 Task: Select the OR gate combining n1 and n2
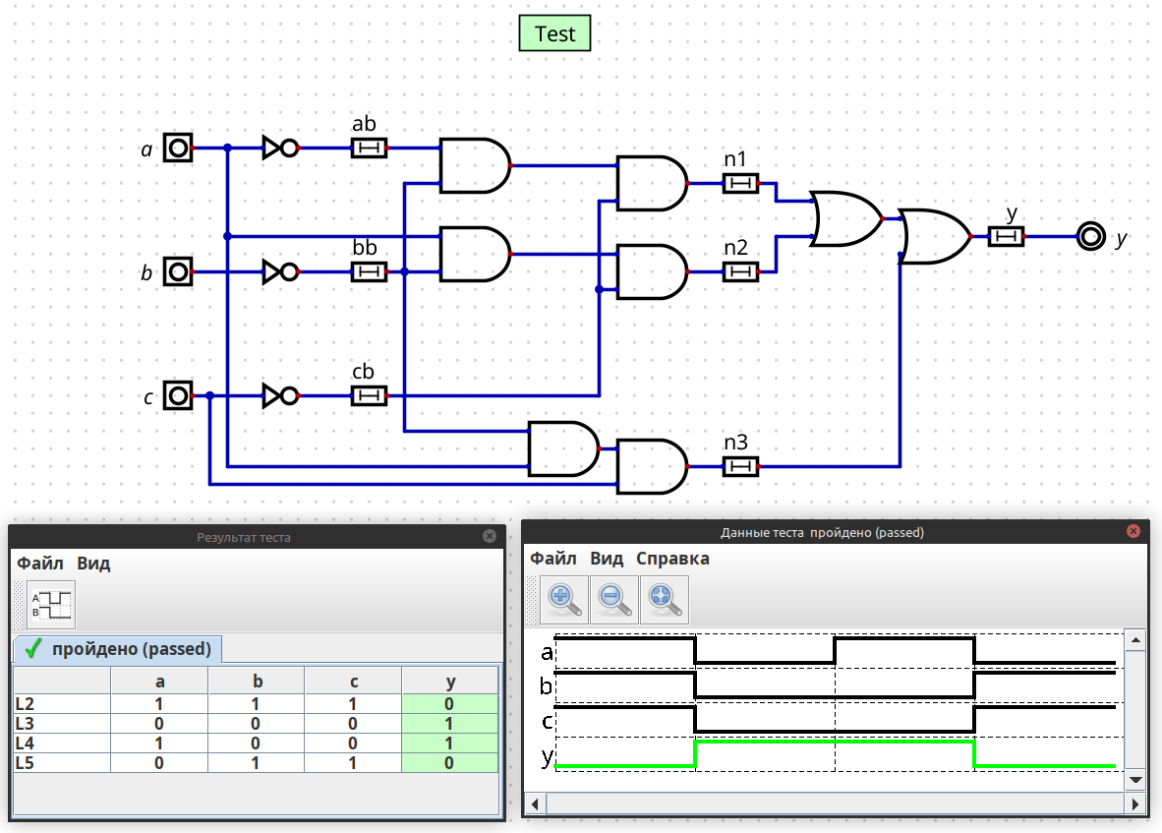[846, 218]
